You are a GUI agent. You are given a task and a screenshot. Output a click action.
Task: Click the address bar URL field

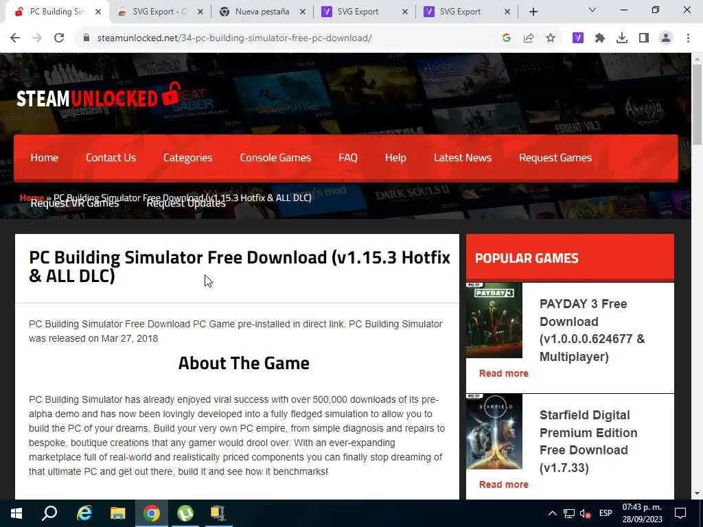[287, 38]
